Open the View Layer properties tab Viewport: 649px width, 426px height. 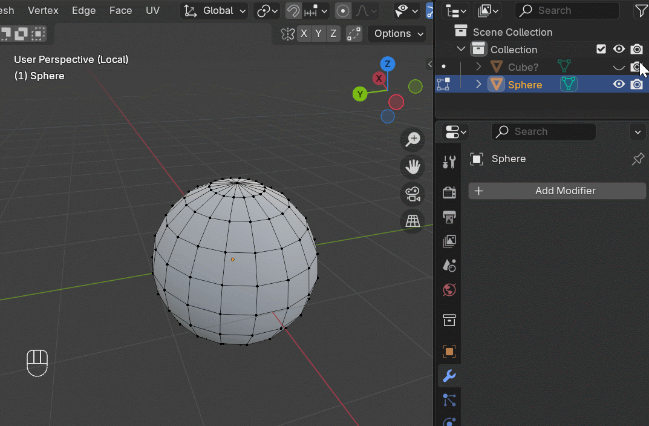[x=449, y=241]
